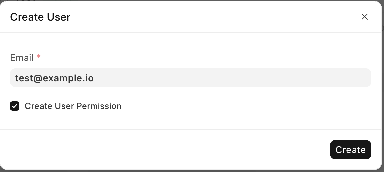384x172 pixels.
Task: Close the Create User dialog
Action: (364, 17)
